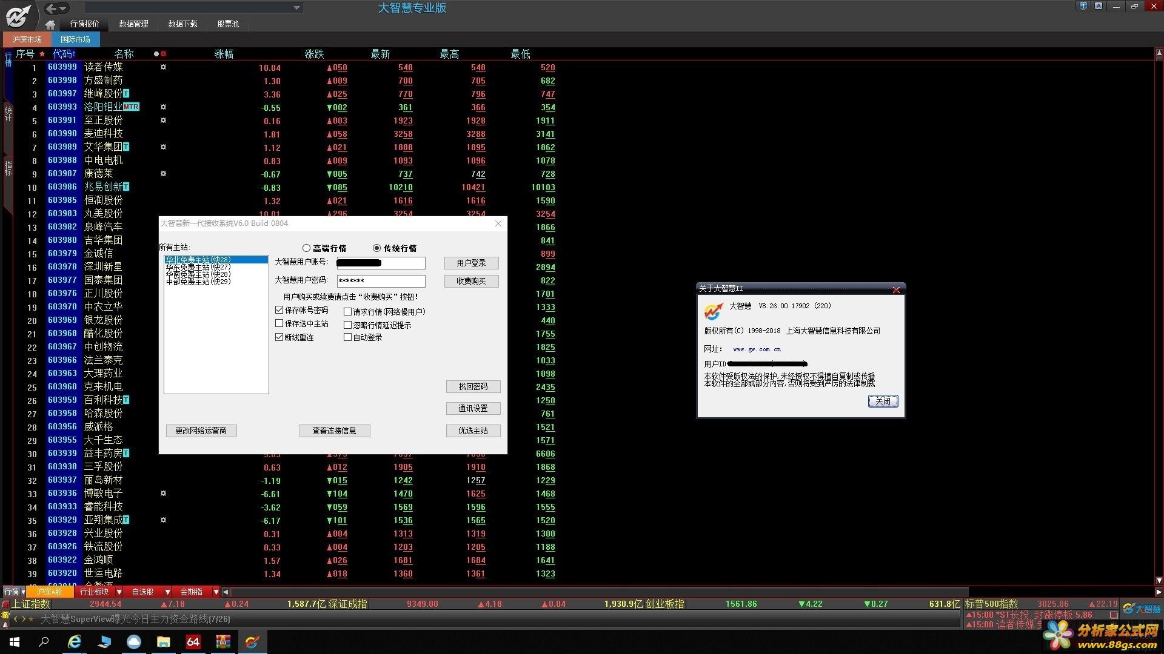This screenshot has height=654, width=1164.
Task: Click the info marker on the 康德莱 row
Action: (x=163, y=174)
